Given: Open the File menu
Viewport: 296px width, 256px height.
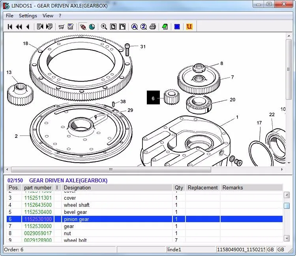Looking at the screenshot, I should (9, 16).
